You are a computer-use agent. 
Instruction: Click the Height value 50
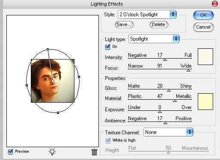pyautogui.click(x=168, y=148)
